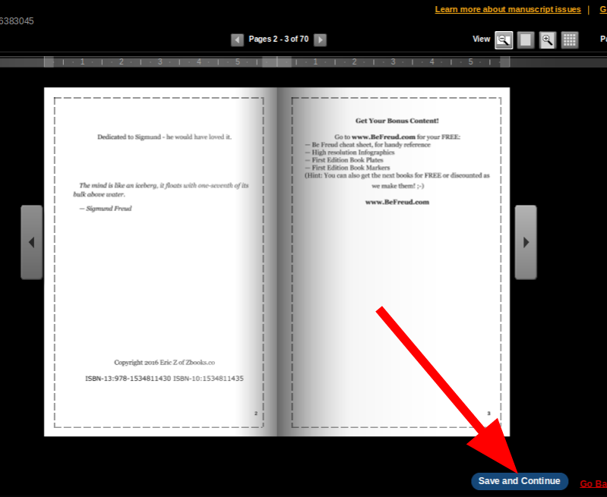This screenshot has height=497, width=607.
Task: Click the 'Dedicated to Sigmund' line
Action: click(x=165, y=137)
